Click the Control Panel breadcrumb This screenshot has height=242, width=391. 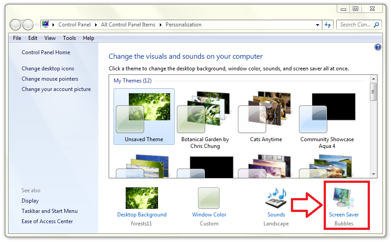click(75, 25)
